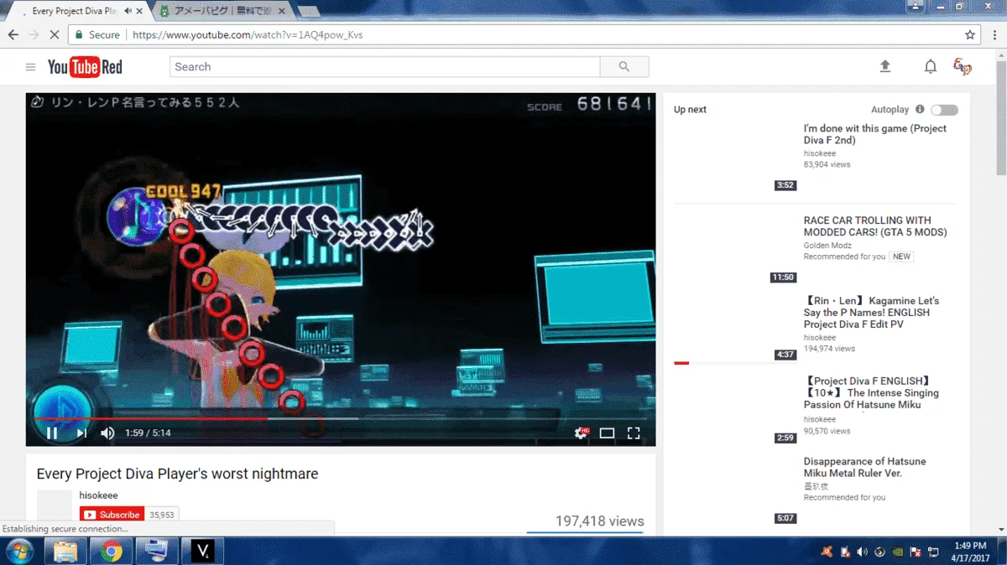This screenshot has width=1007, height=565.
Task: Open Golden Modz channel link
Action: tap(827, 246)
